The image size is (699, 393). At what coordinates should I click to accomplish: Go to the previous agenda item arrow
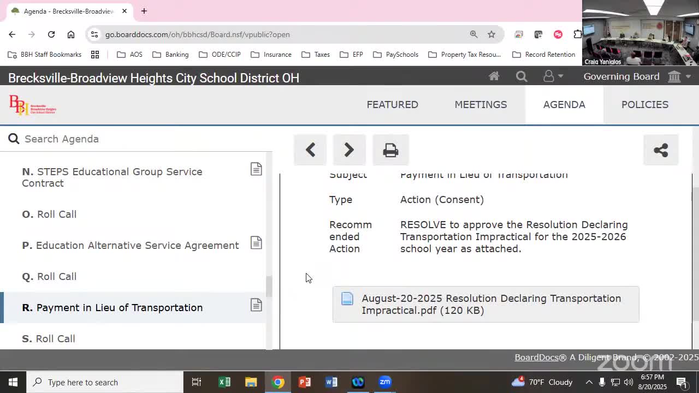(x=310, y=150)
